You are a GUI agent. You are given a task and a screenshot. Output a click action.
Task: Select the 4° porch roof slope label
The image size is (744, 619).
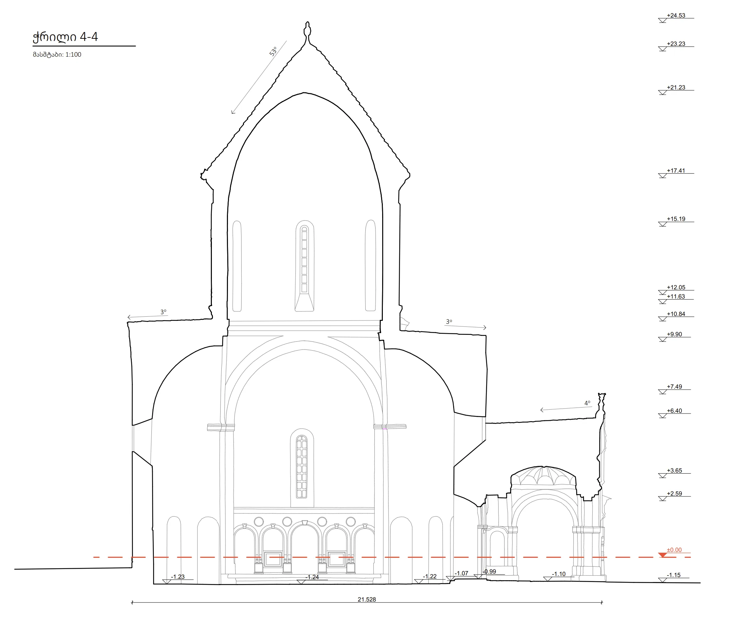coord(587,403)
